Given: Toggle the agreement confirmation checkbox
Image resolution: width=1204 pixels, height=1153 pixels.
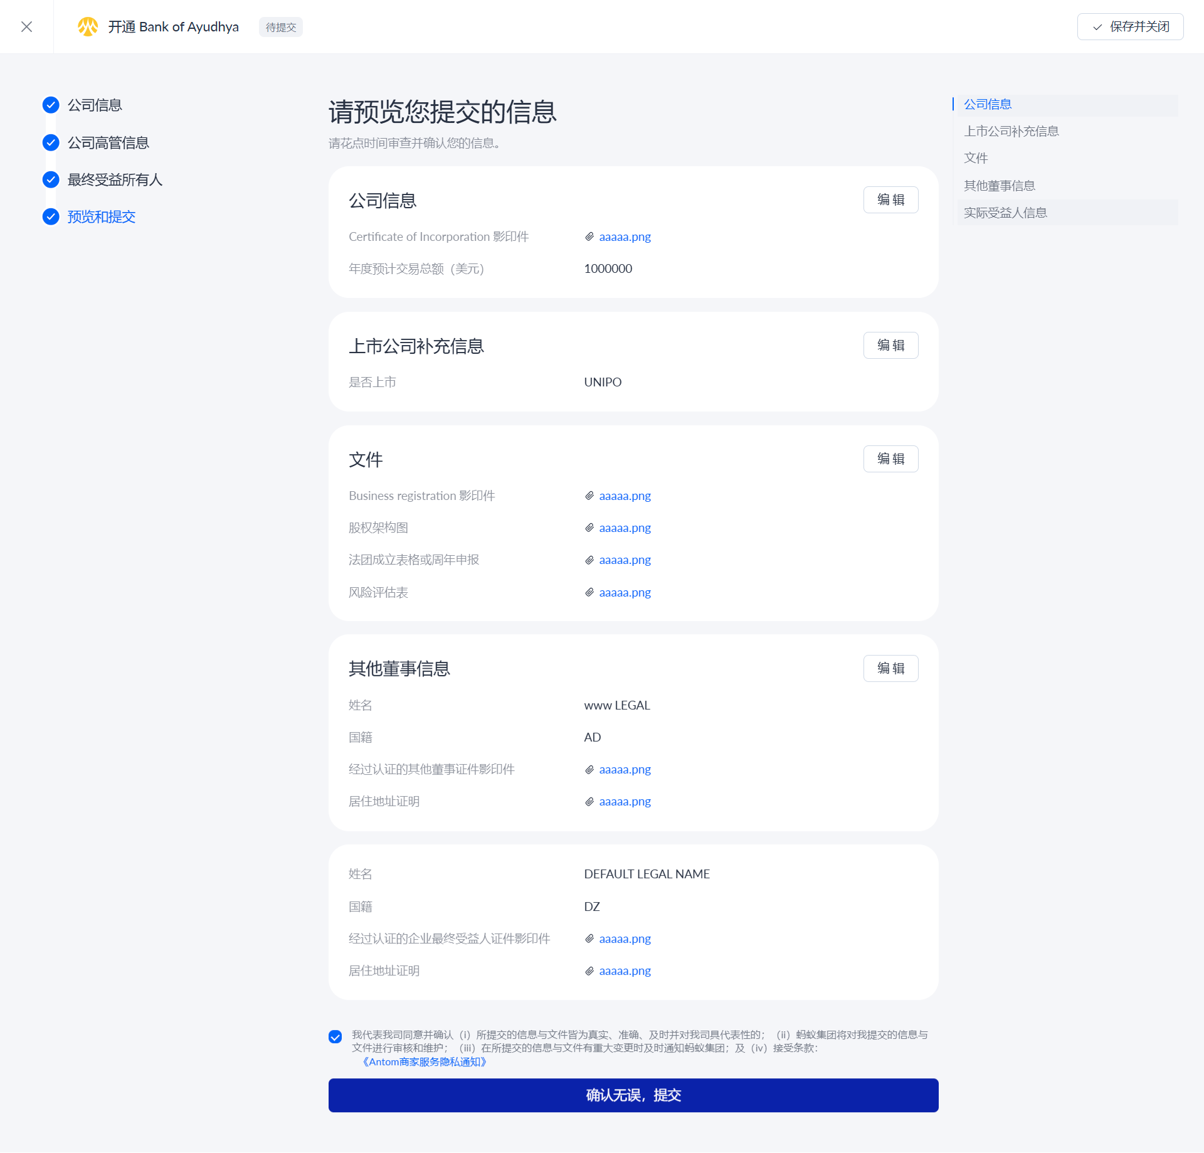Looking at the screenshot, I should 335,1036.
